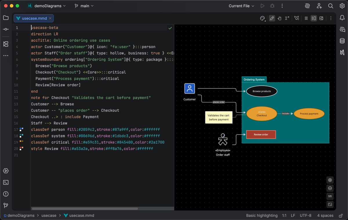Click the Validates the cart note in the diagram
The height and width of the screenshot is (220, 348).
219,117
